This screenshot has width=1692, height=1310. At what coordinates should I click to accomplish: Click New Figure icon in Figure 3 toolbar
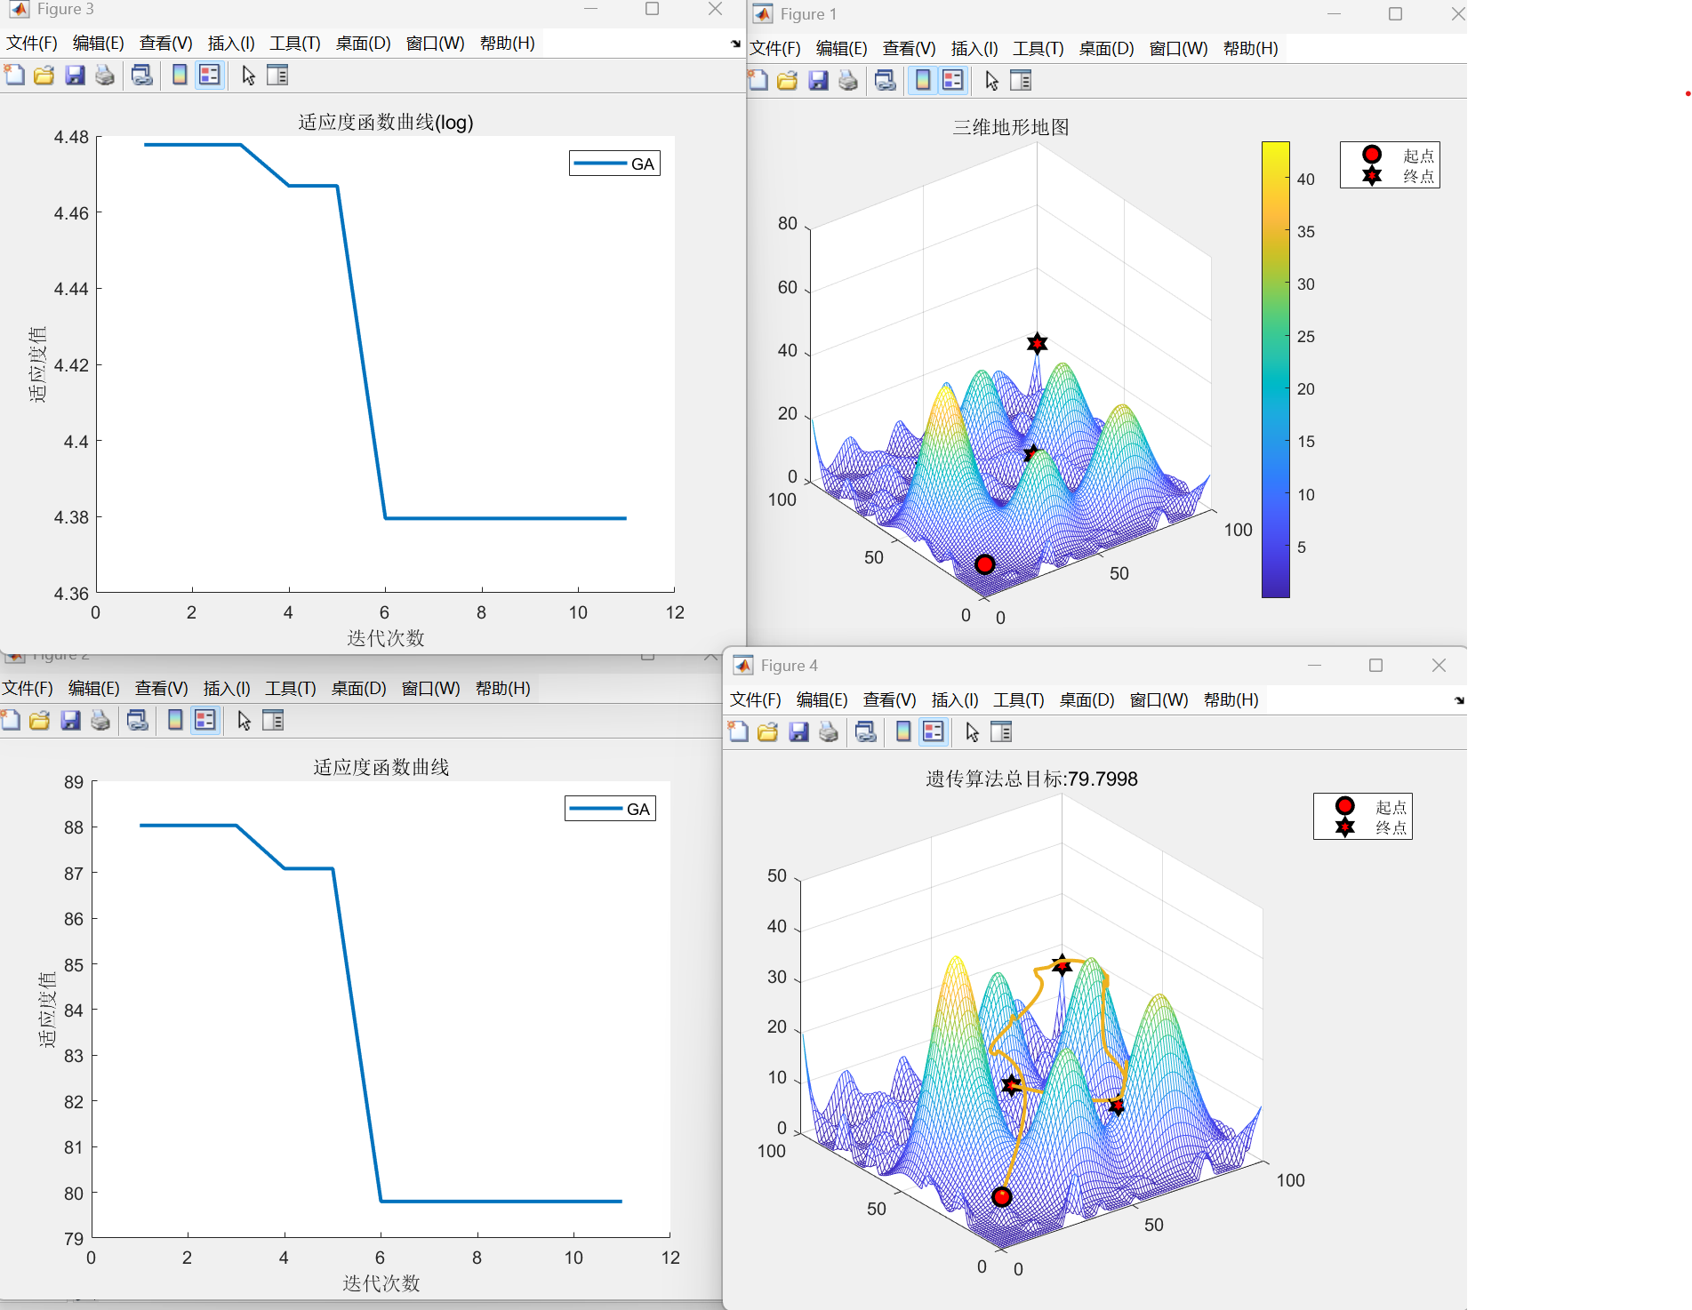(14, 76)
